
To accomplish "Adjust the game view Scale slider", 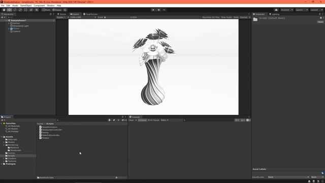I will [x=117, y=17].
